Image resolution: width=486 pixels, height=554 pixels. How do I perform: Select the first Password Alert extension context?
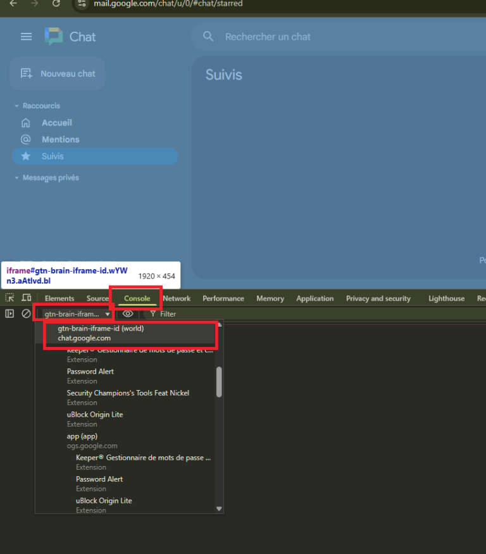(125, 376)
